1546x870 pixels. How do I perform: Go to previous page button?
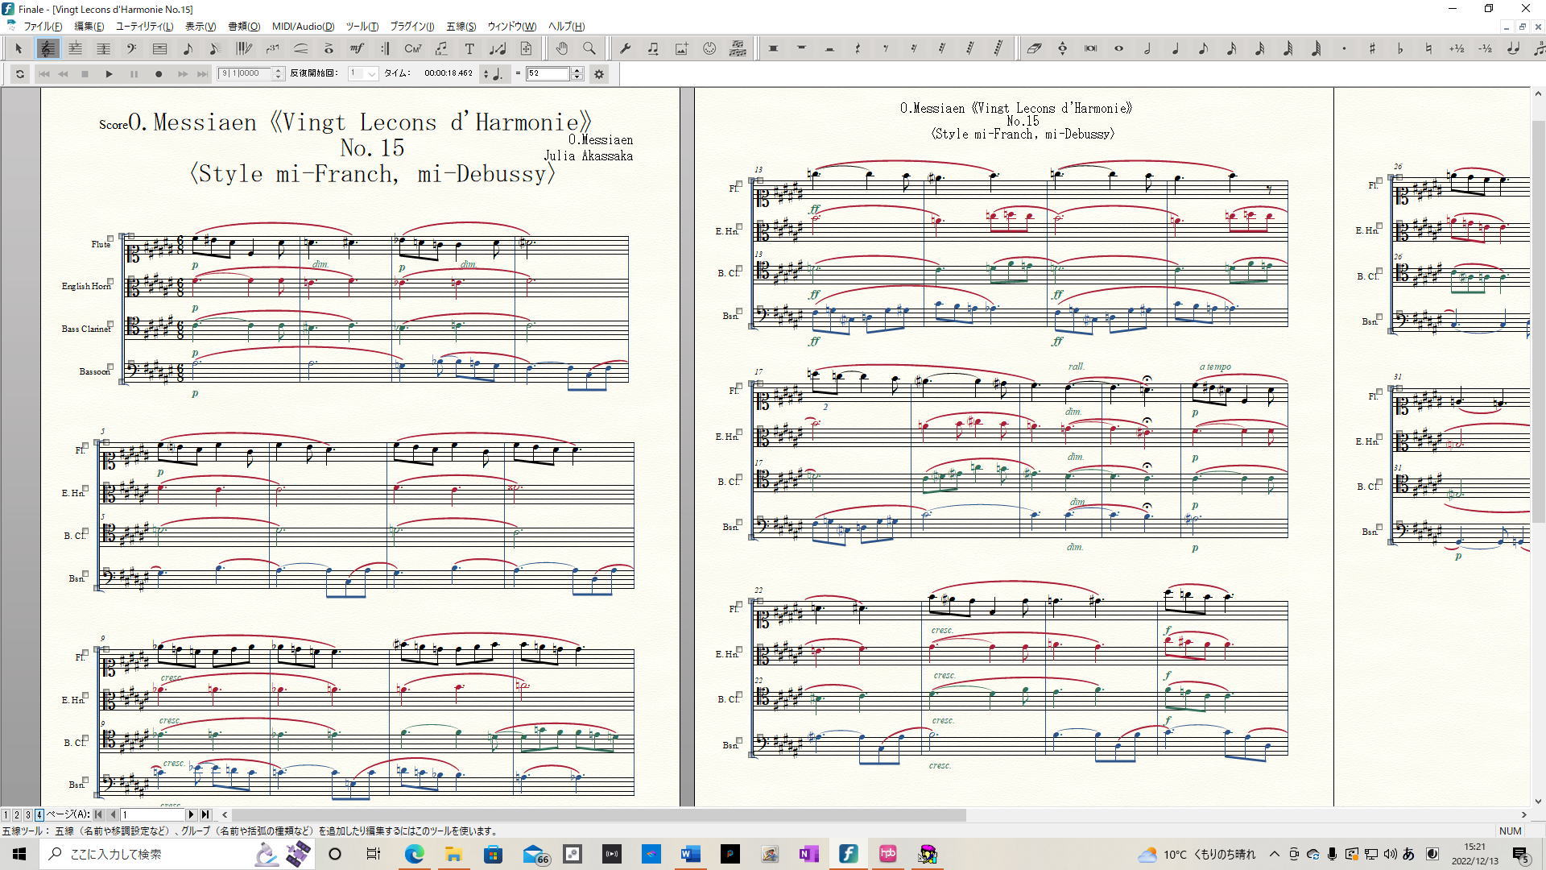click(112, 814)
